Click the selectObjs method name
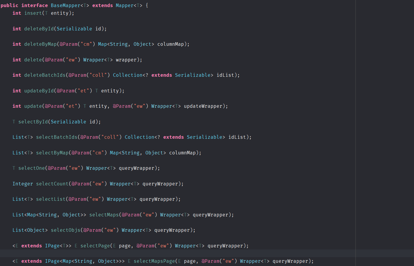 (x=66, y=230)
